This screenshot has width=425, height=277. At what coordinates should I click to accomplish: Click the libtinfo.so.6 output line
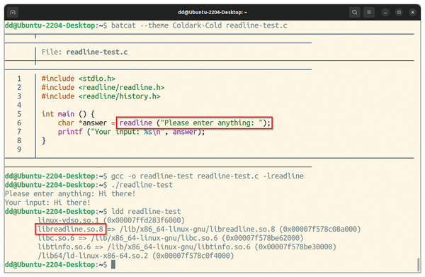187,247
